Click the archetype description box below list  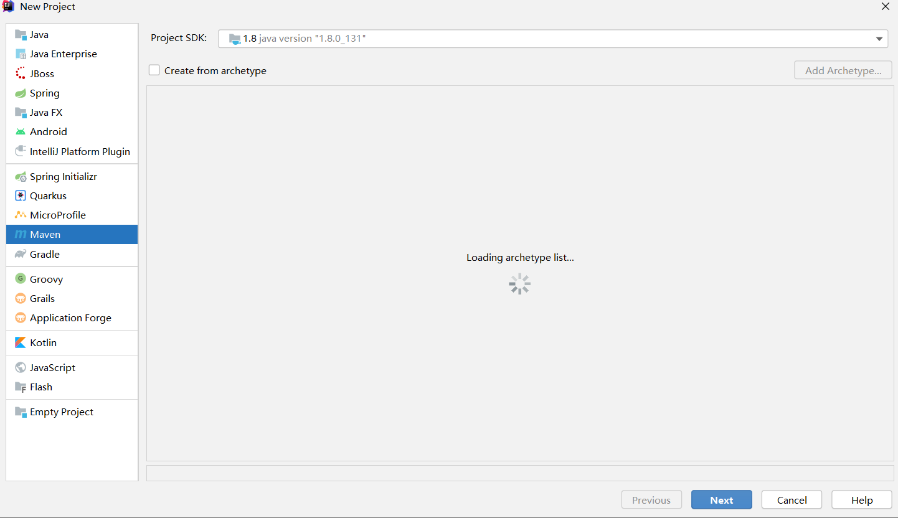(520, 473)
